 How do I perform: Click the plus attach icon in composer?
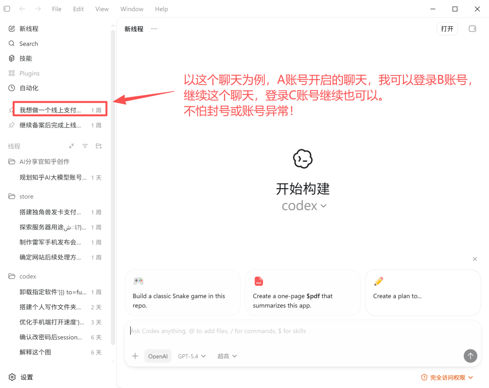pos(135,356)
